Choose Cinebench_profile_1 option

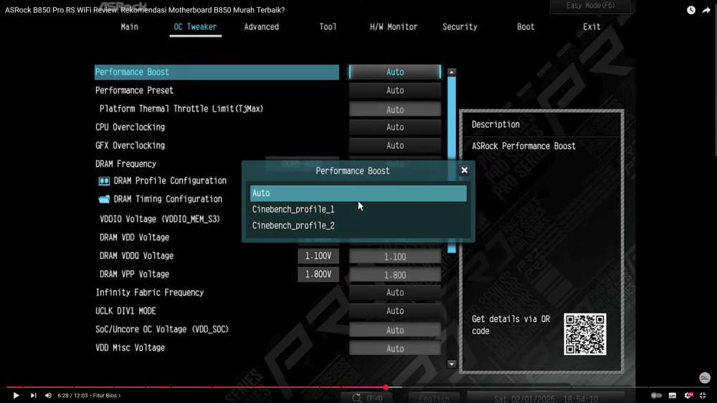[x=293, y=210]
